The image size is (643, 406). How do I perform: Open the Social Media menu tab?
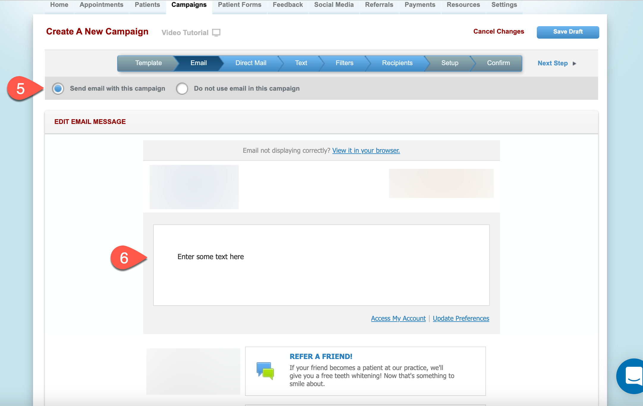pos(334,5)
